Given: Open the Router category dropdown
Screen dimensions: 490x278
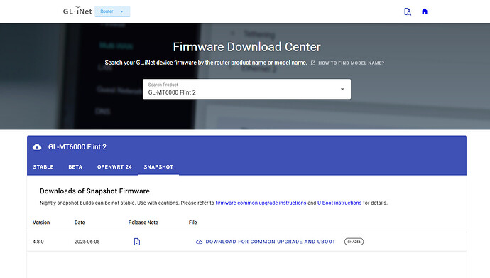Looking at the screenshot, I should [x=112, y=11].
